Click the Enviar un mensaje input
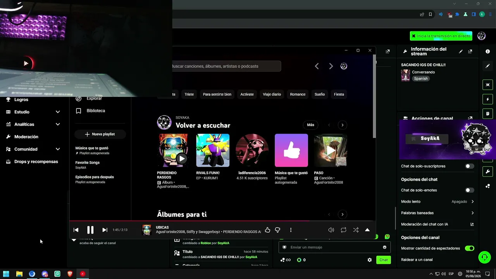496x279 pixels. point(335,247)
